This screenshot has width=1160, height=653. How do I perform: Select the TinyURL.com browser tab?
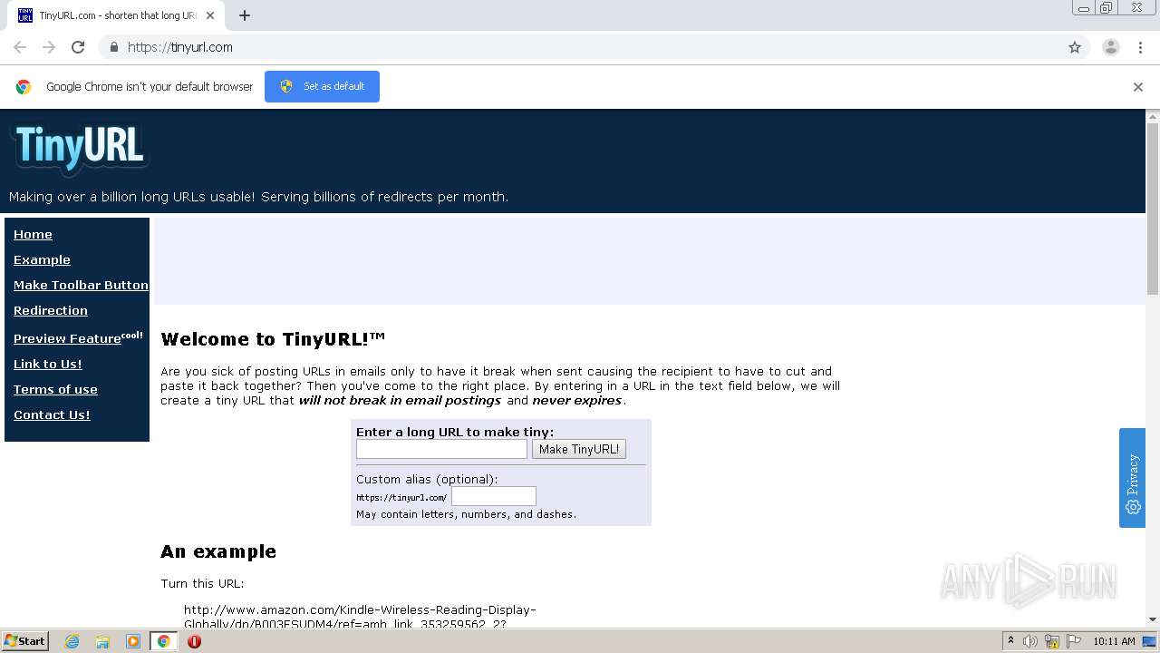116,15
